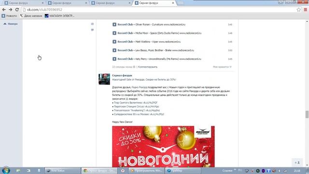
Task: Click the page vertical scrollbar thumb
Action: (307, 114)
